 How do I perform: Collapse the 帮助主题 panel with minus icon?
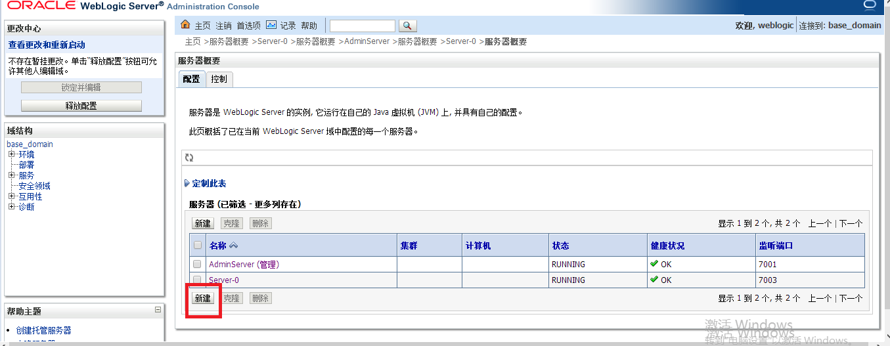coord(158,310)
